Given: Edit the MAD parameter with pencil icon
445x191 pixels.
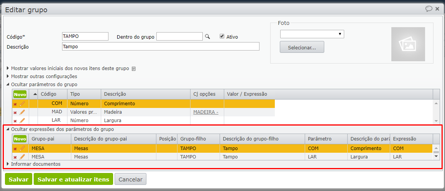Looking at the screenshot, I should [22, 112].
